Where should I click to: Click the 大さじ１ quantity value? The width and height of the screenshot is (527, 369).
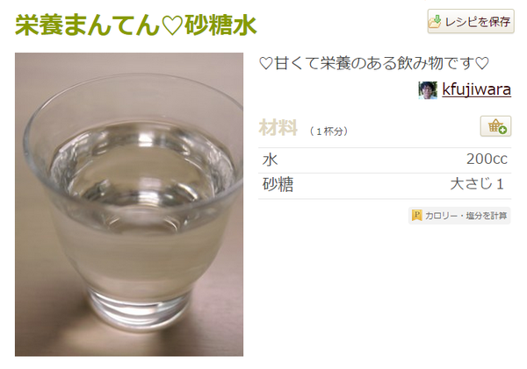[x=477, y=184]
